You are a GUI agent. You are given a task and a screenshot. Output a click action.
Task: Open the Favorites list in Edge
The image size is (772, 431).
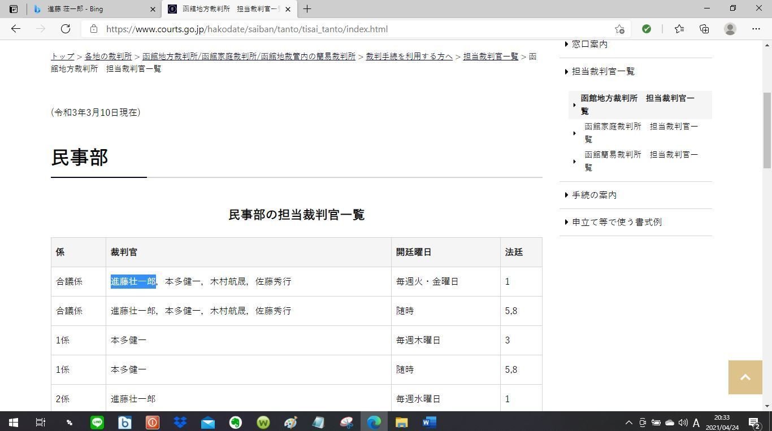click(x=679, y=29)
